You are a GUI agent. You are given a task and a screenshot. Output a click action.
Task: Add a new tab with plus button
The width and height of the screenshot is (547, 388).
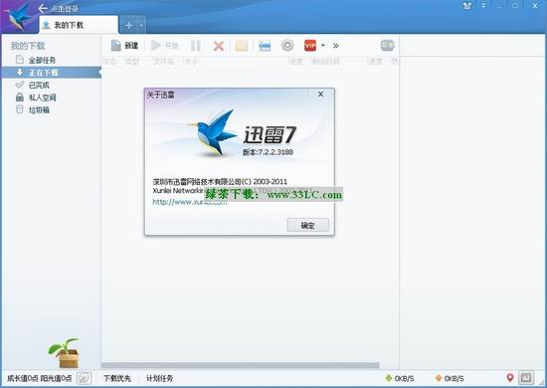tap(128, 25)
